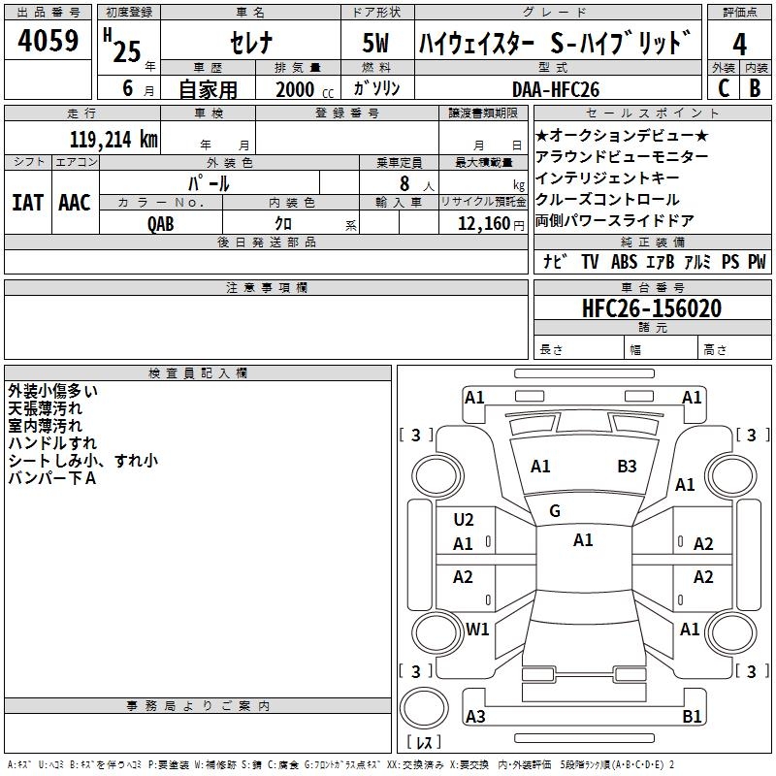
Task: Click the TV equipment item
Action: [590, 262]
